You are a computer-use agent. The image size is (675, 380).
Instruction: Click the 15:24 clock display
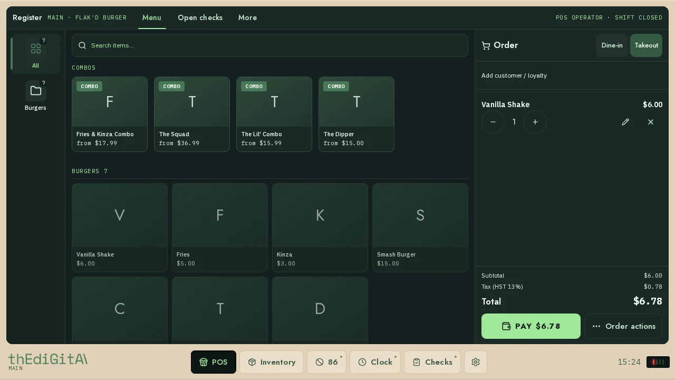[629, 362]
